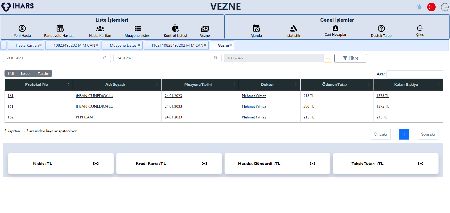This screenshot has width=450, height=213.
Task: Open Yeni Hasta new patient icon
Action: [x=22, y=28]
